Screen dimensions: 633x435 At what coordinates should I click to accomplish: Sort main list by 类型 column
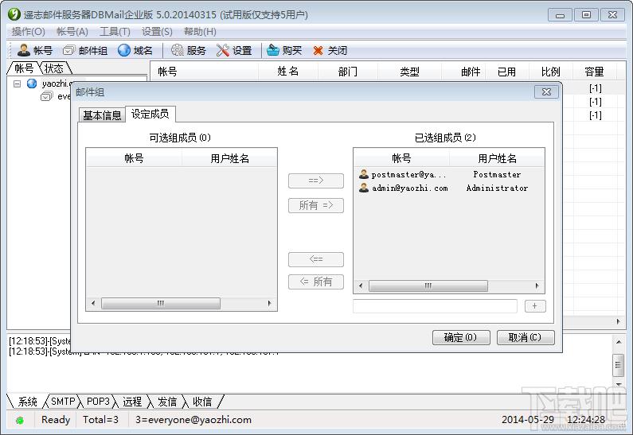[409, 72]
